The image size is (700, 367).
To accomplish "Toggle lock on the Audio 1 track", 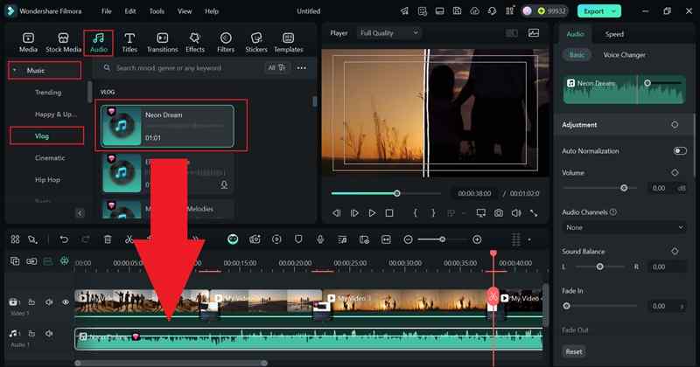I will point(31,334).
